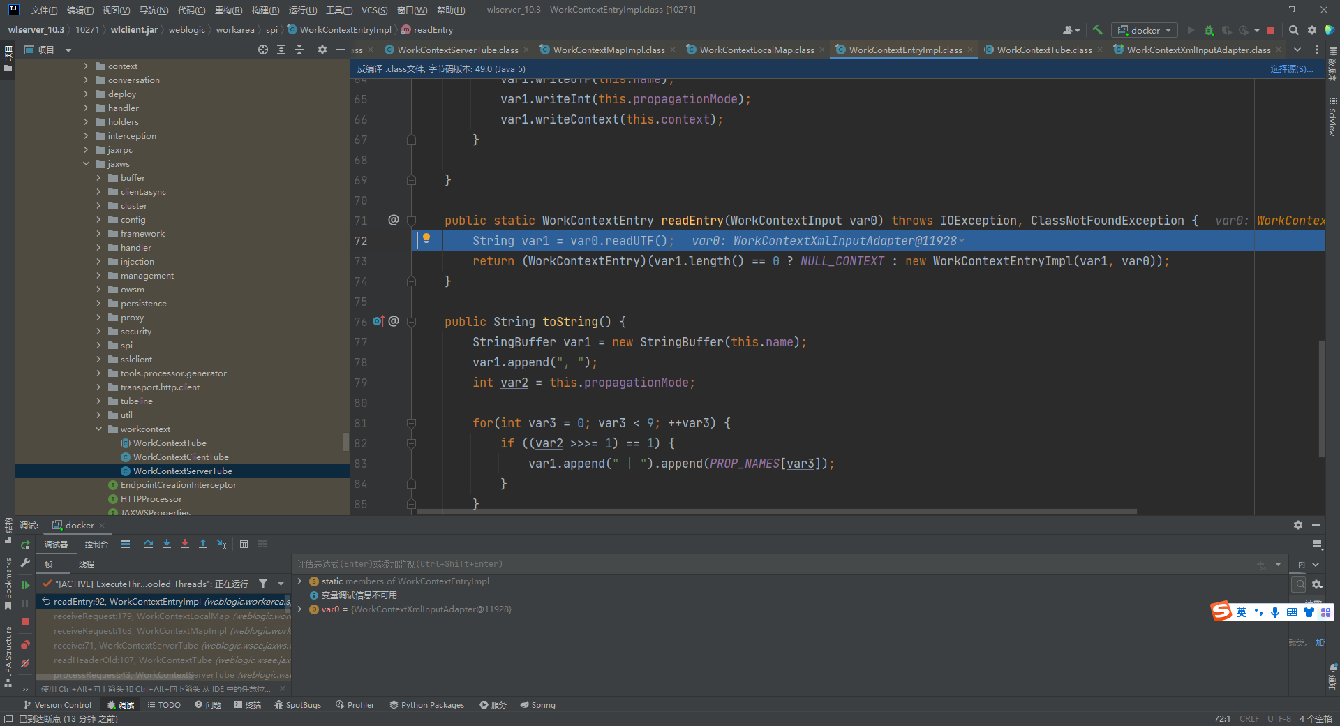The height and width of the screenshot is (726, 1340).
Task: Click the green Build hammer icon
Action: (x=1097, y=30)
